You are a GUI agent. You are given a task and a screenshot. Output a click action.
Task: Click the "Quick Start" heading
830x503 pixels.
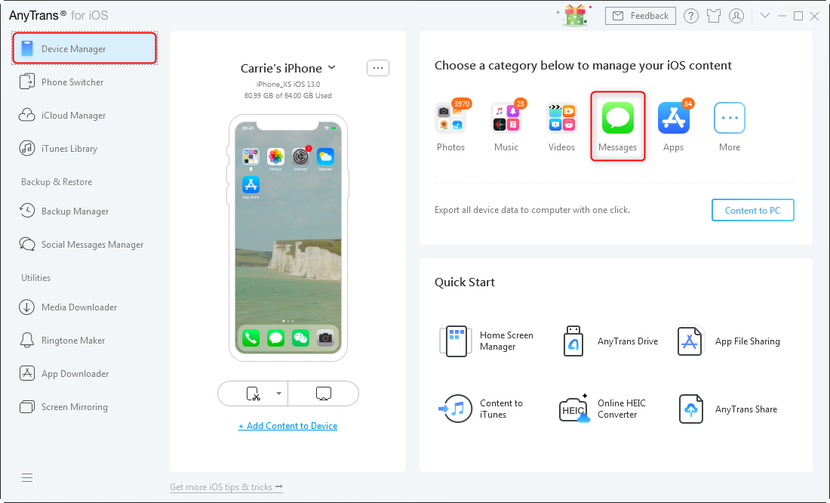[x=465, y=282]
